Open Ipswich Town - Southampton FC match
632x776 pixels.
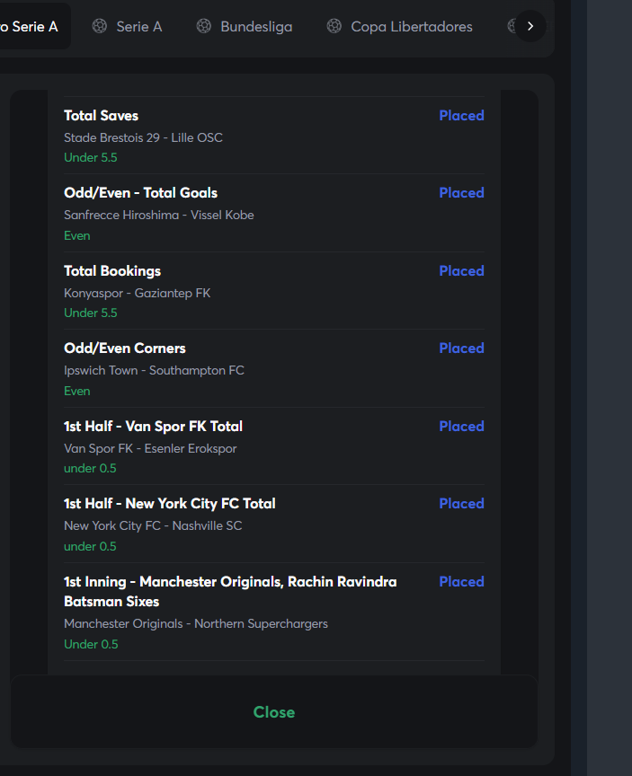[x=154, y=370]
